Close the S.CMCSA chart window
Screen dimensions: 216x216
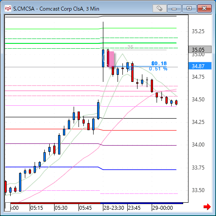tap(204, 8)
